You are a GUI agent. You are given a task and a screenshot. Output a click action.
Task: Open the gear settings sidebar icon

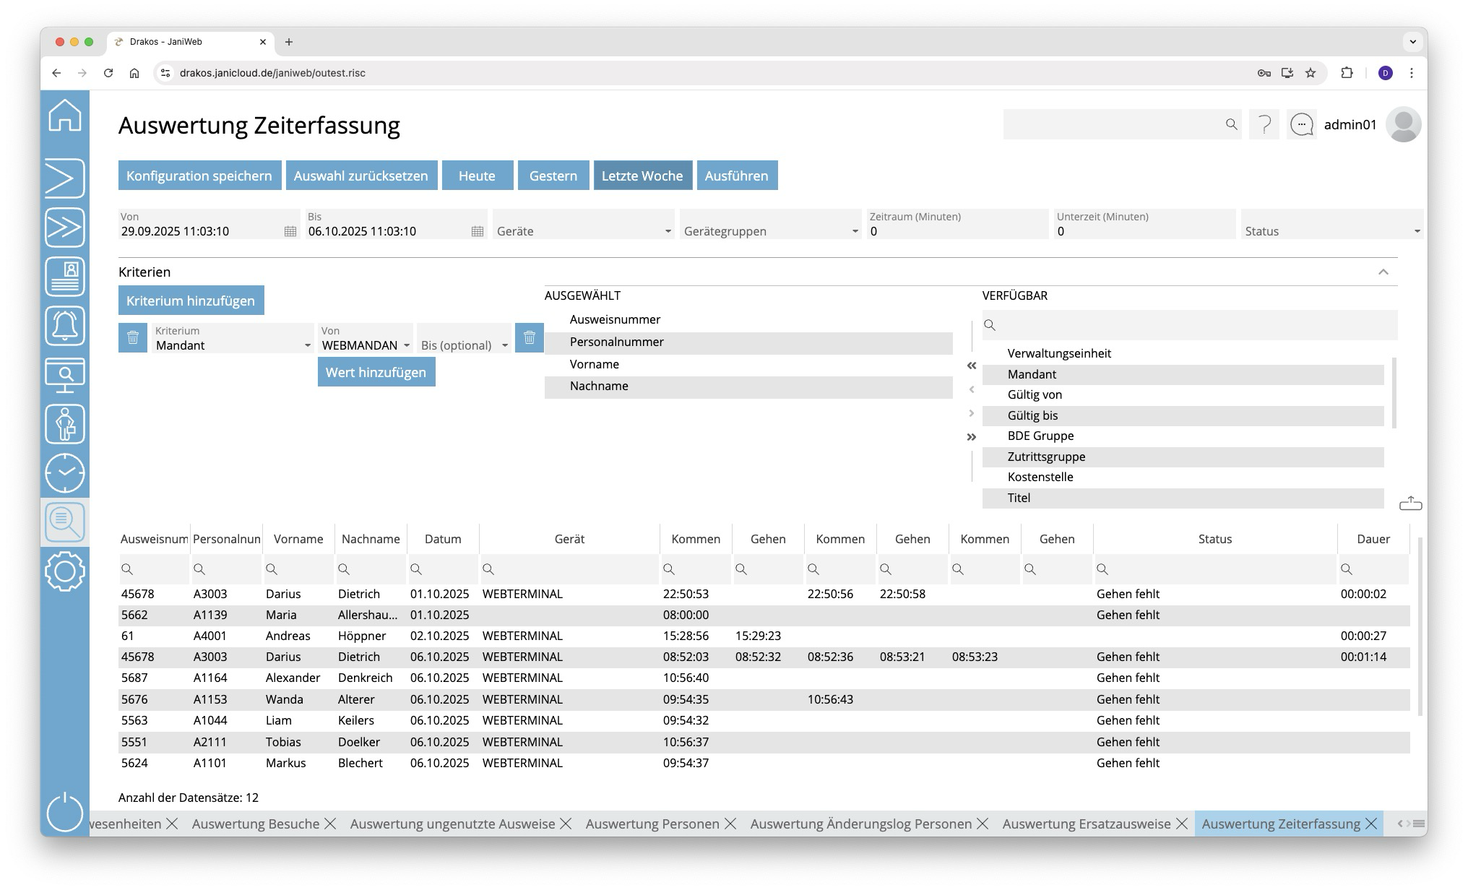point(65,571)
